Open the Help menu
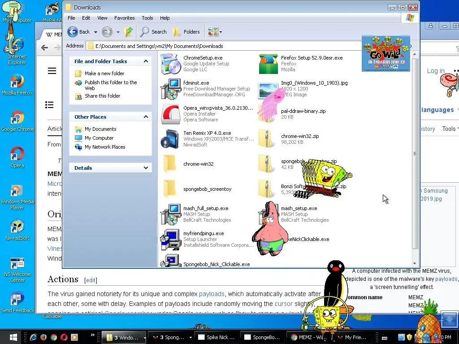Image resolution: width=459 pixels, height=344 pixels. click(x=165, y=18)
